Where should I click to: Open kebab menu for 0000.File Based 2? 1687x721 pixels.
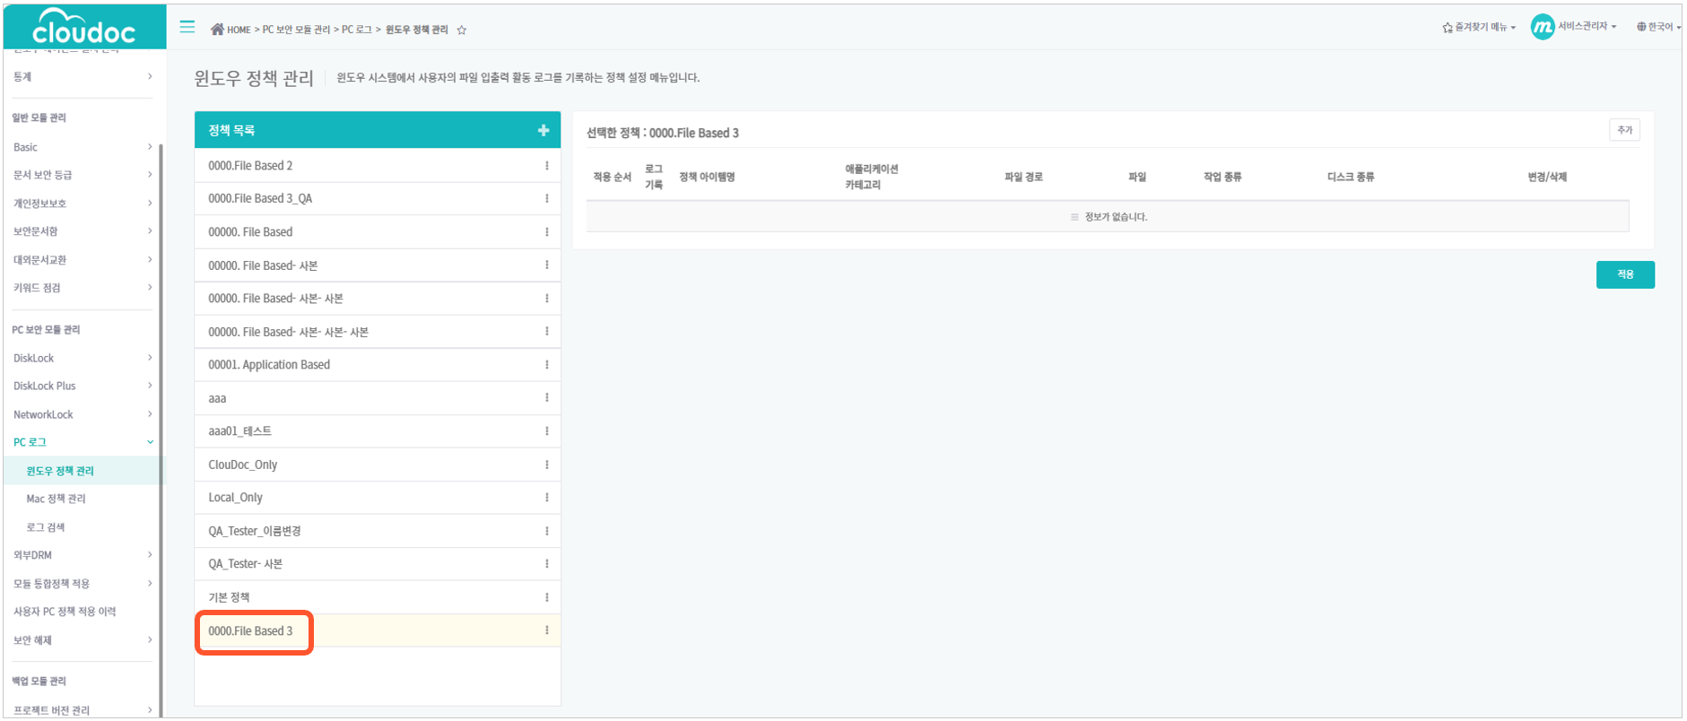point(547,166)
